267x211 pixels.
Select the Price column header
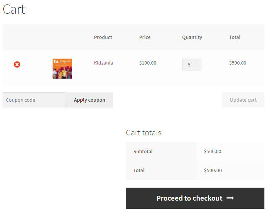pos(145,37)
